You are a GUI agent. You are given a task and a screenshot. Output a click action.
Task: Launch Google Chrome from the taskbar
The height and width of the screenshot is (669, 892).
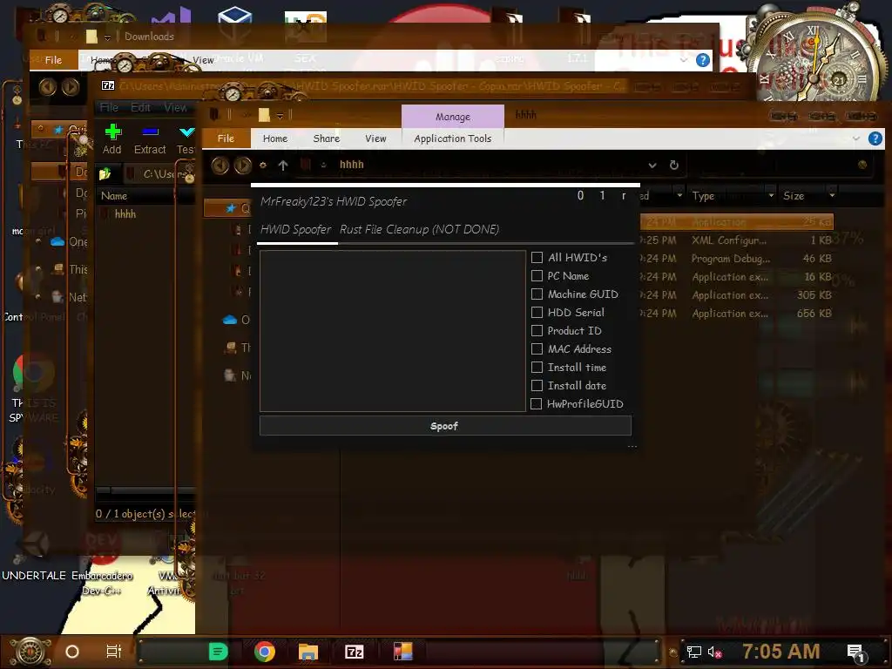coord(265,652)
